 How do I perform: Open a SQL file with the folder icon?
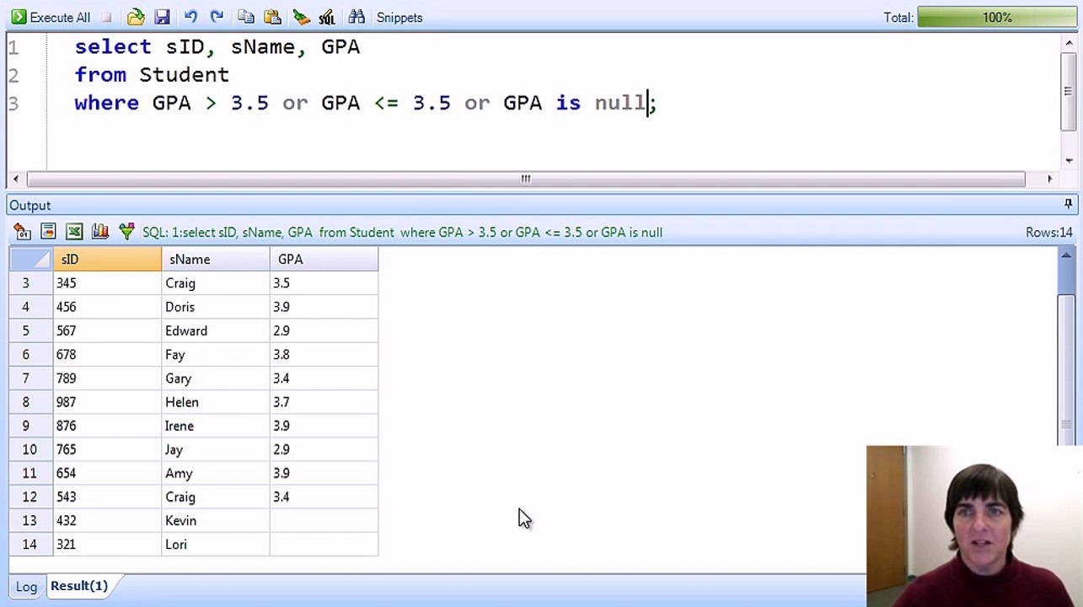pyautogui.click(x=136, y=17)
